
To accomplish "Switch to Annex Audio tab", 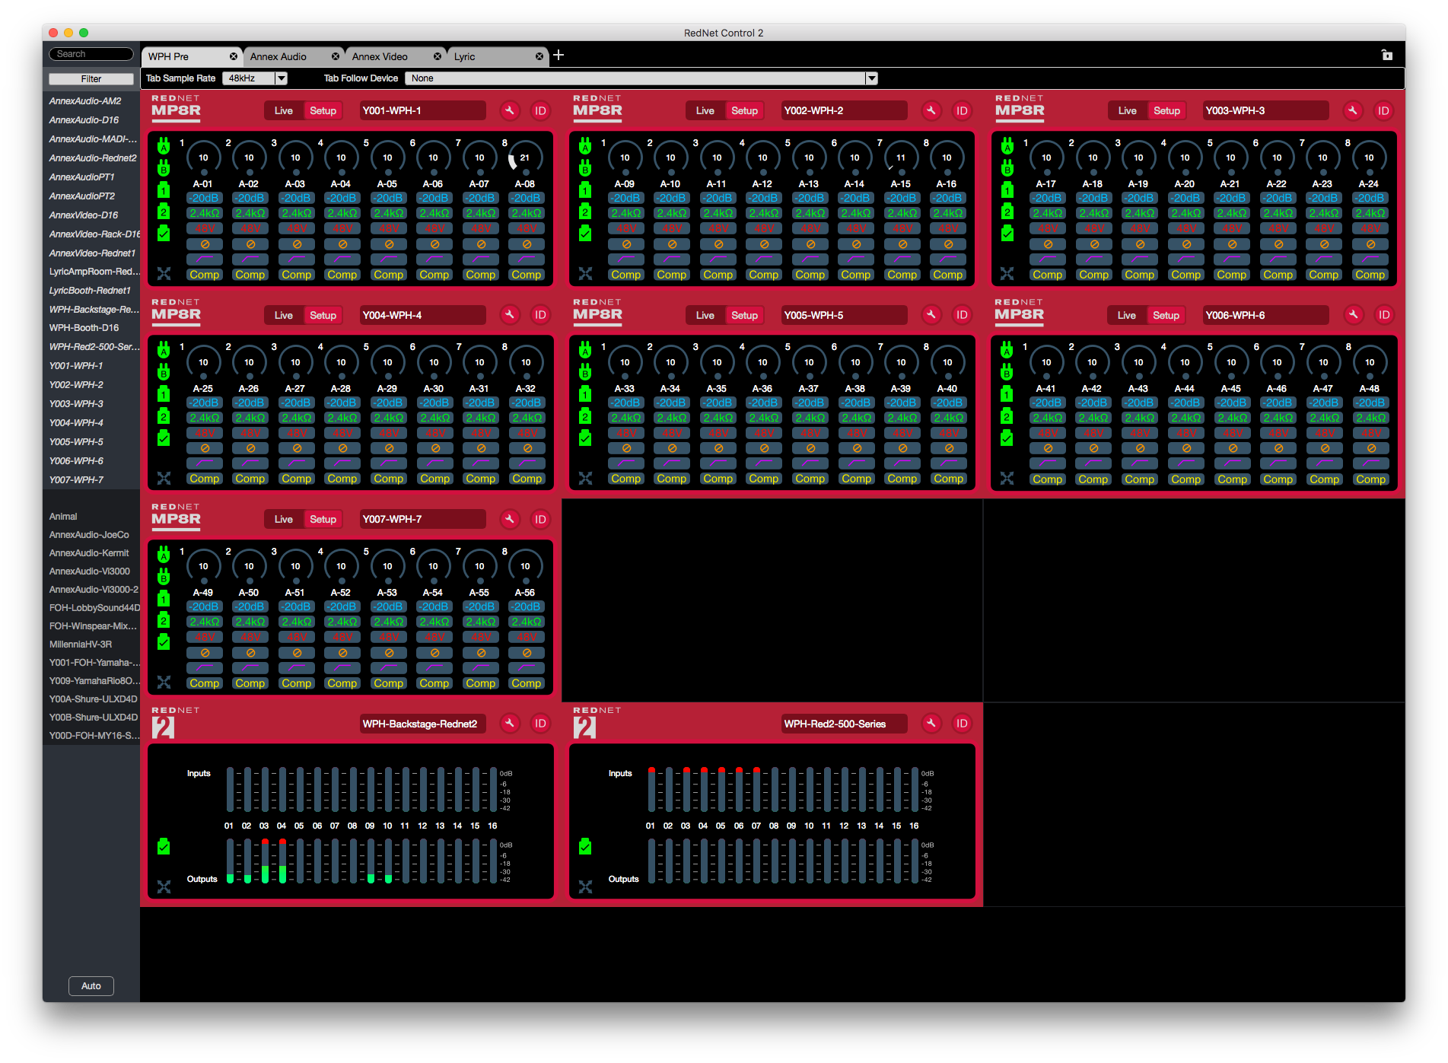I will click(278, 56).
